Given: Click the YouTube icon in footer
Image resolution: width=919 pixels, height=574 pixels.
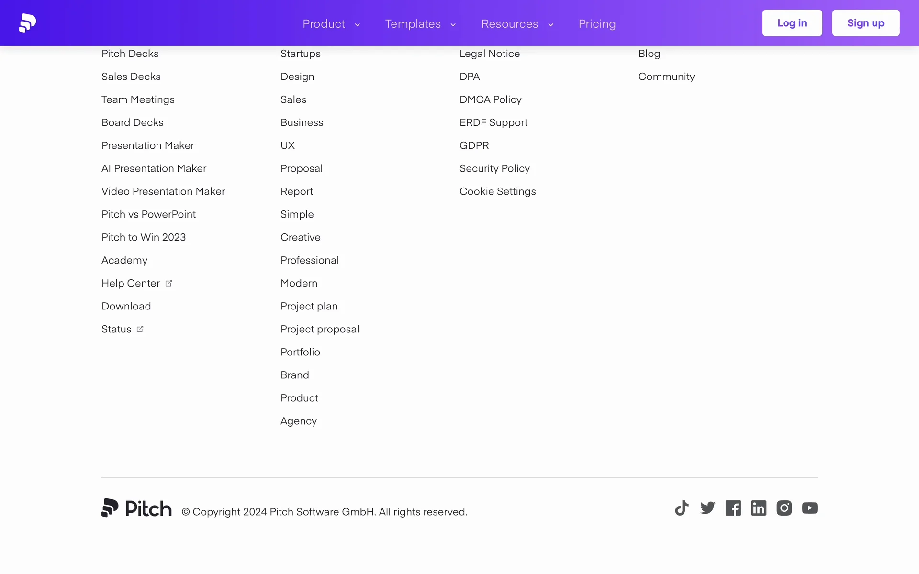Looking at the screenshot, I should pyautogui.click(x=809, y=508).
